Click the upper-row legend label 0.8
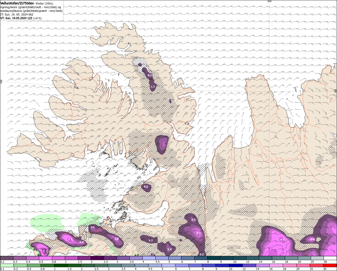 (54, 262)
